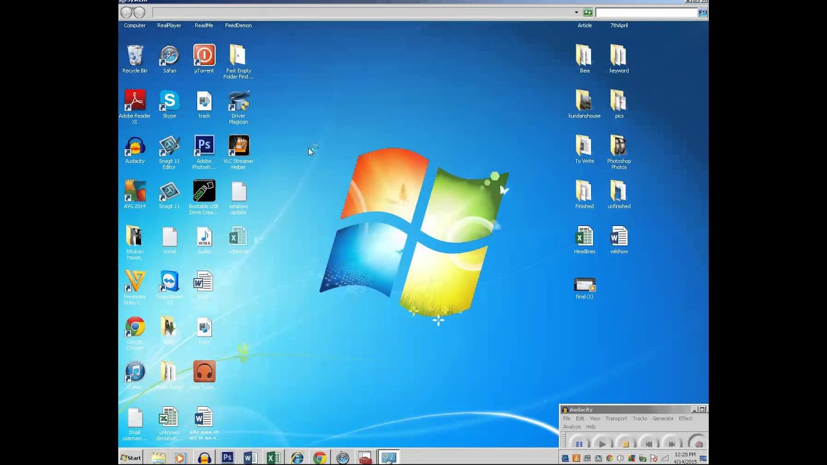Open File menu in Audacity

pos(567,418)
